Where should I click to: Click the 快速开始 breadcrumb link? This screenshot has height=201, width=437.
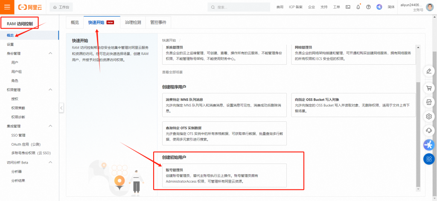point(169,40)
